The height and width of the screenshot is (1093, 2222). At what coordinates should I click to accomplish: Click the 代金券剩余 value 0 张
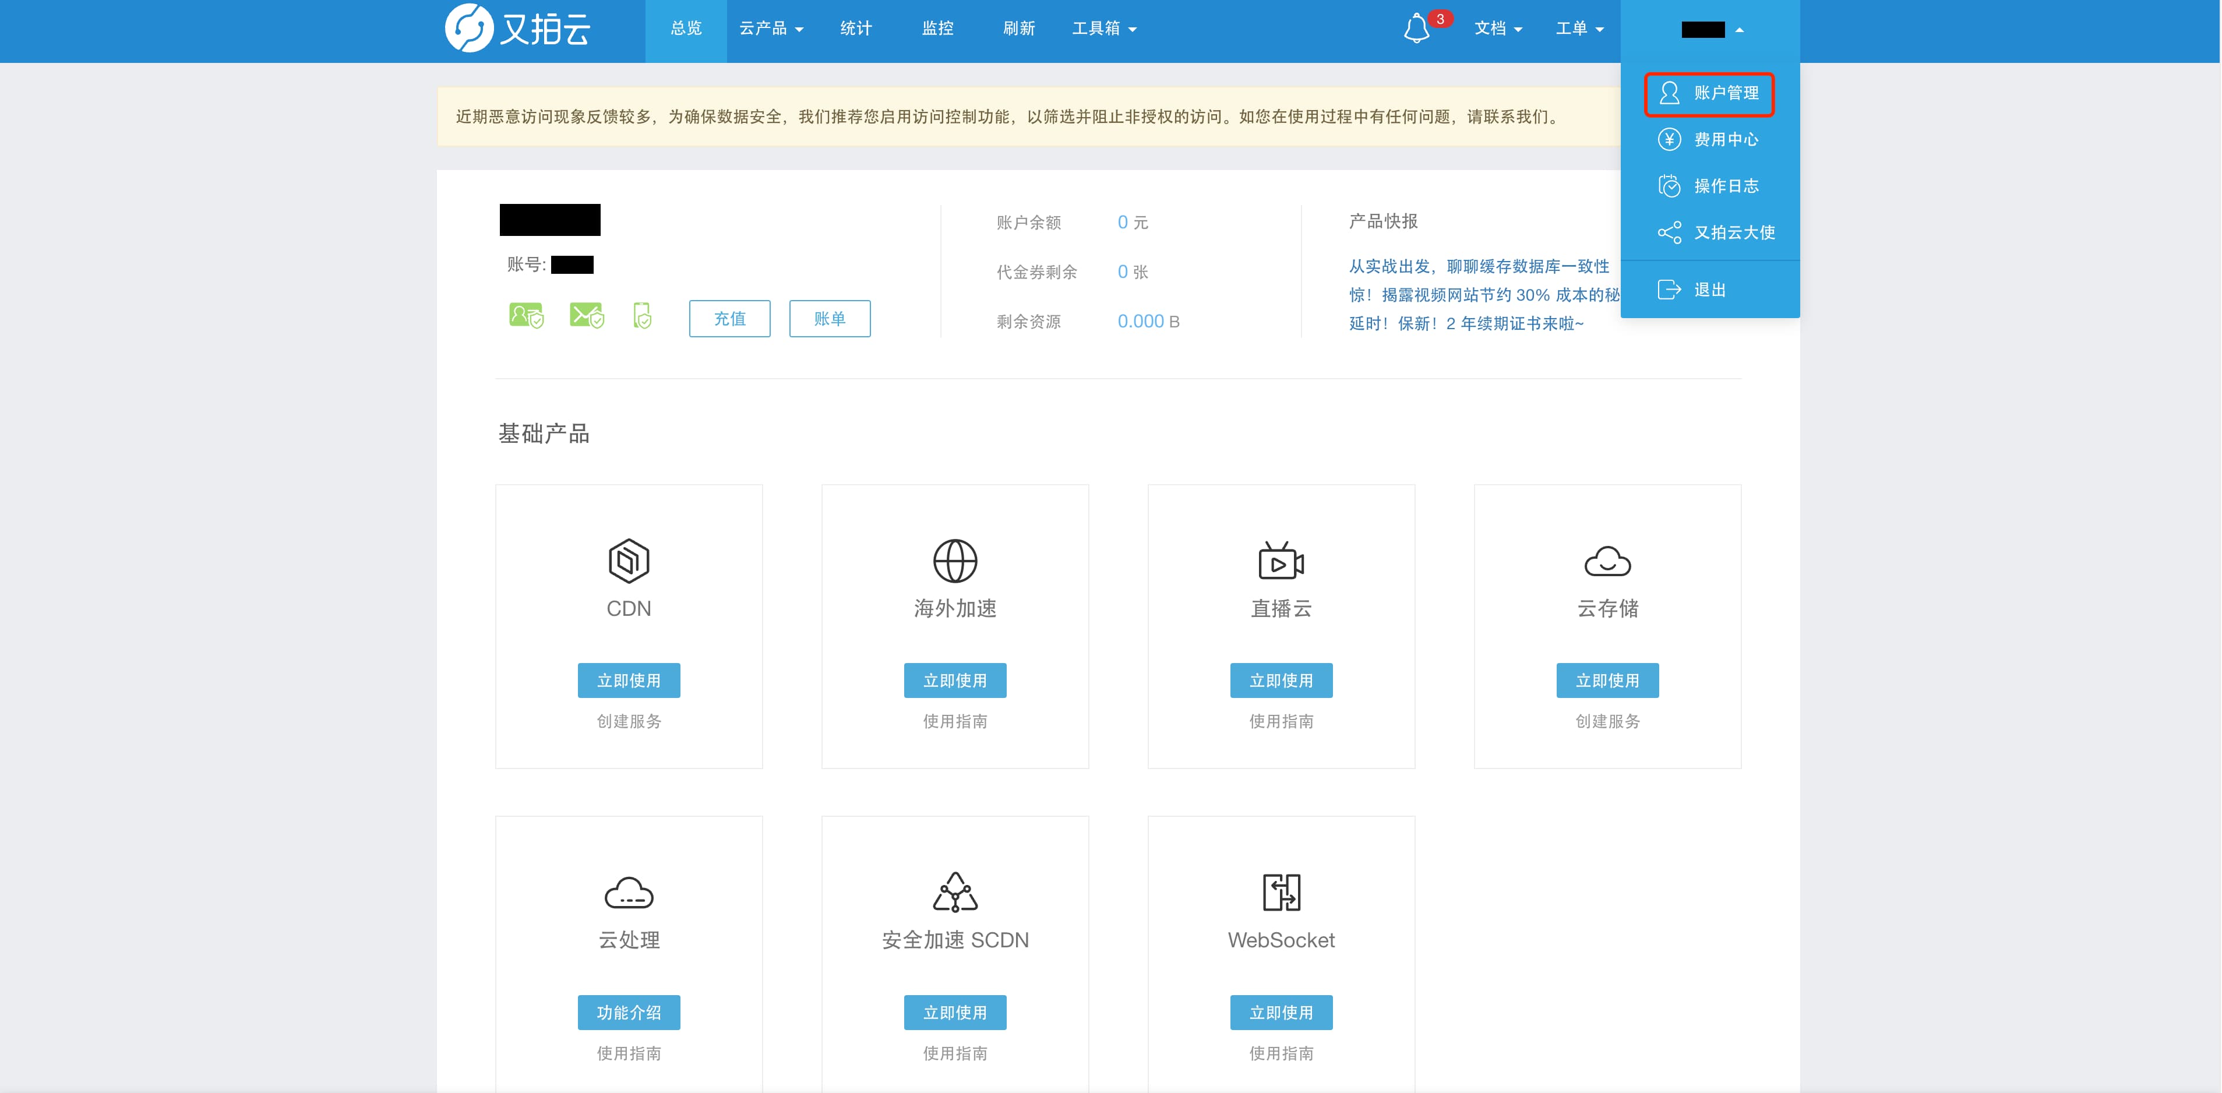[x=1133, y=272]
